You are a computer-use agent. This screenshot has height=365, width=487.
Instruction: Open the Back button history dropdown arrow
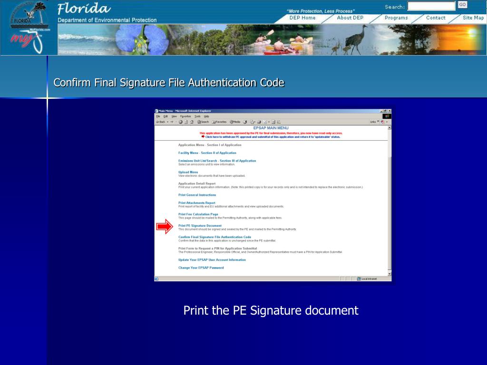click(x=168, y=122)
